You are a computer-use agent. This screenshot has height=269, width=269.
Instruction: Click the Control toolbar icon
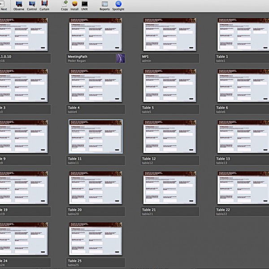point(32,4)
